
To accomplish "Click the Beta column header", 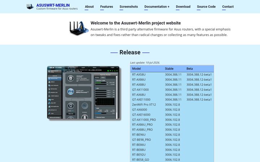I will pos(190,69).
